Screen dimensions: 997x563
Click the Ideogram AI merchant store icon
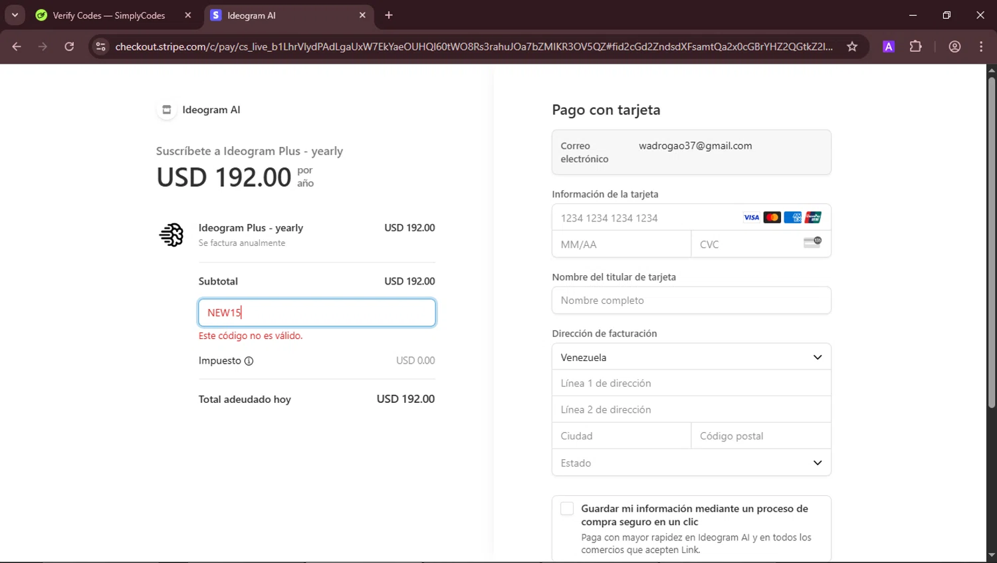[x=167, y=110]
